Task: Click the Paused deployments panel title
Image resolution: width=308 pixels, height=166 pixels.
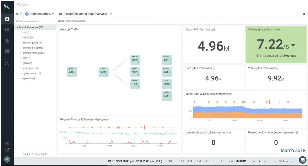Action: [273, 132]
